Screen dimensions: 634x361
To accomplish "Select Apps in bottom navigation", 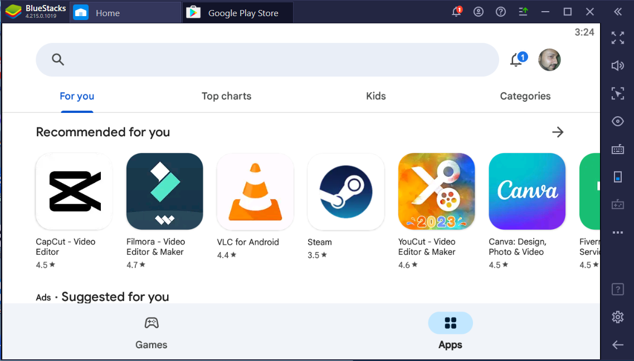I will 451,331.
